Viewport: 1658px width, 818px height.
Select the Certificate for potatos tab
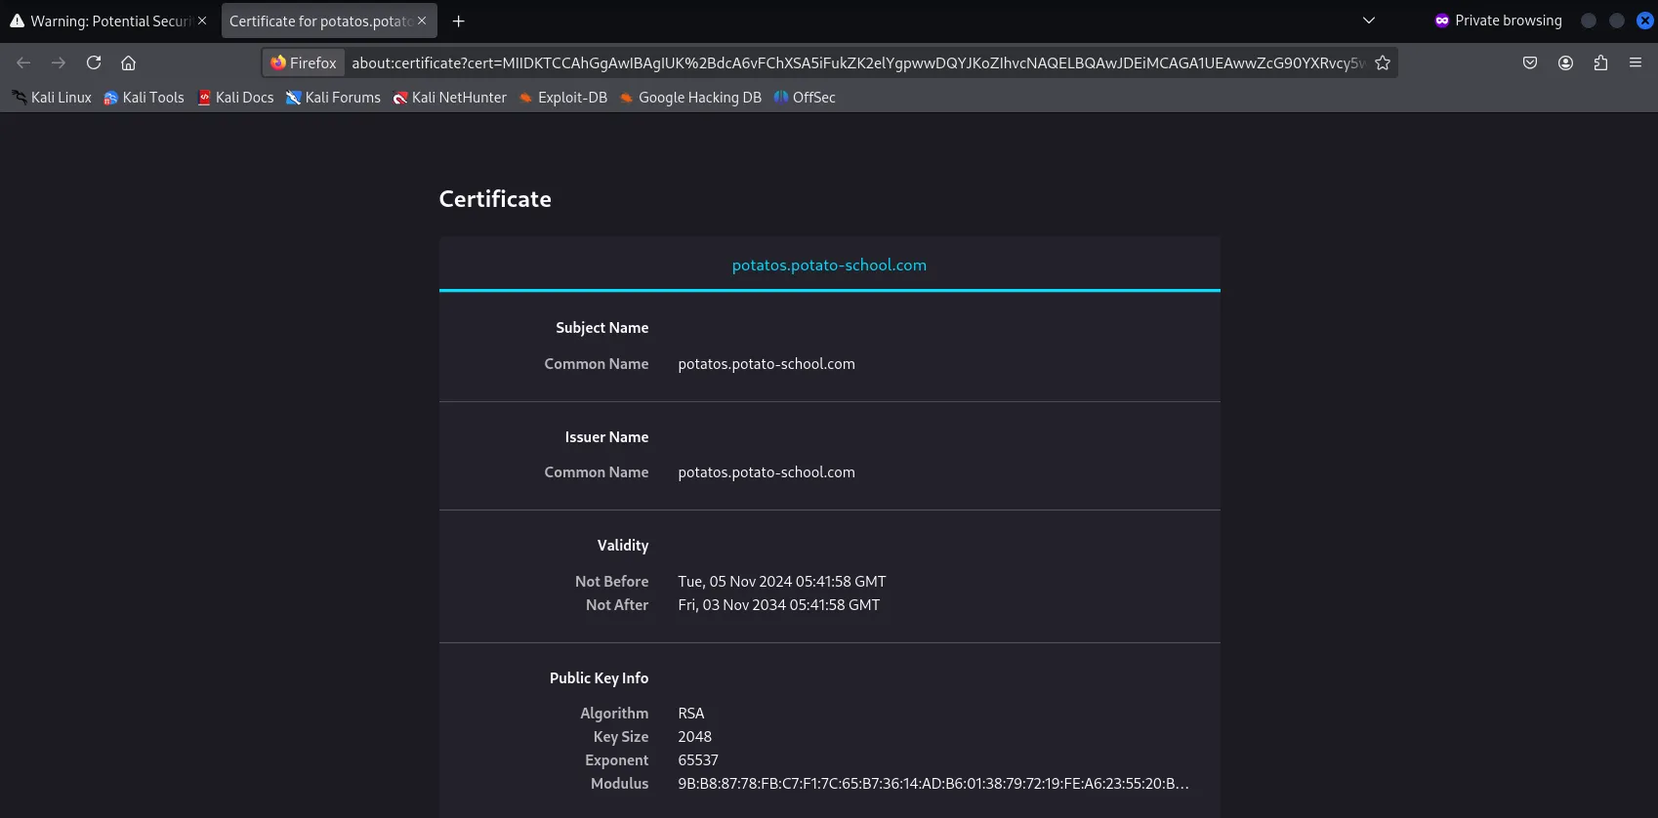[329, 20]
